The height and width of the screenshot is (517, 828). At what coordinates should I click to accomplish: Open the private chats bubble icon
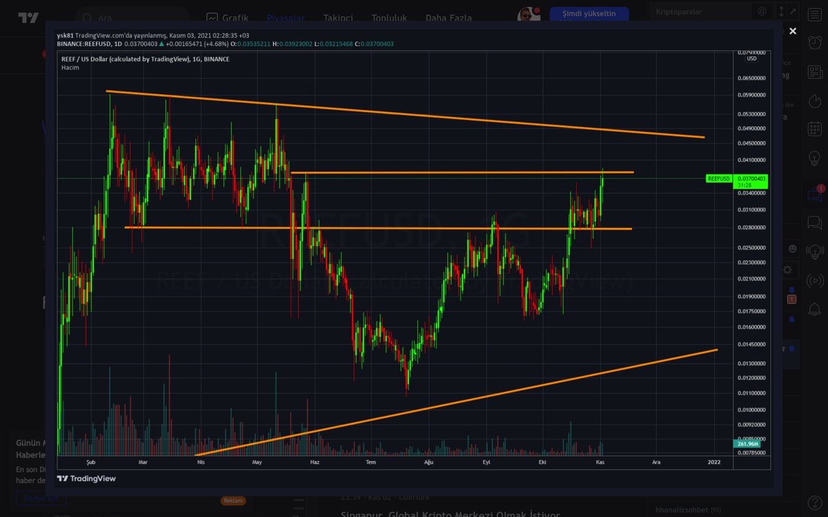point(814,223)
